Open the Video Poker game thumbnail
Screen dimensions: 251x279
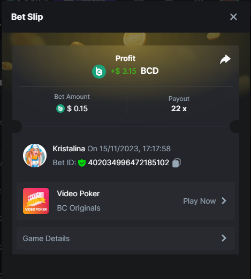click(x=36, y=201)
